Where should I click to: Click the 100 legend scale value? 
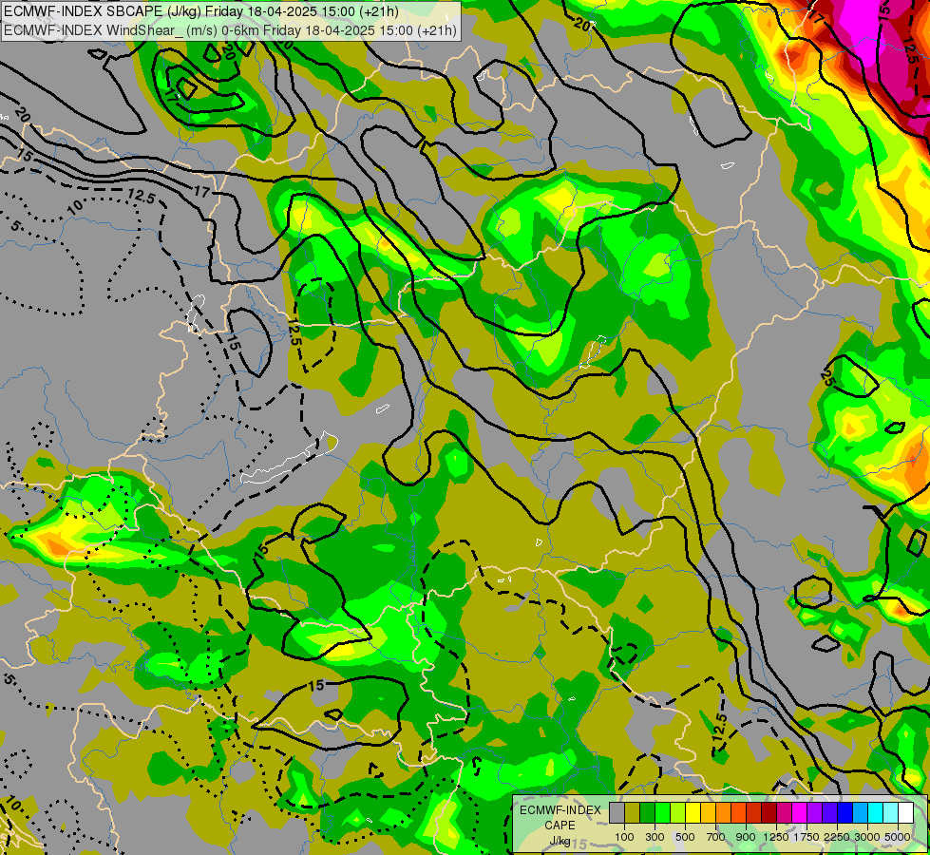coord(624,837)
